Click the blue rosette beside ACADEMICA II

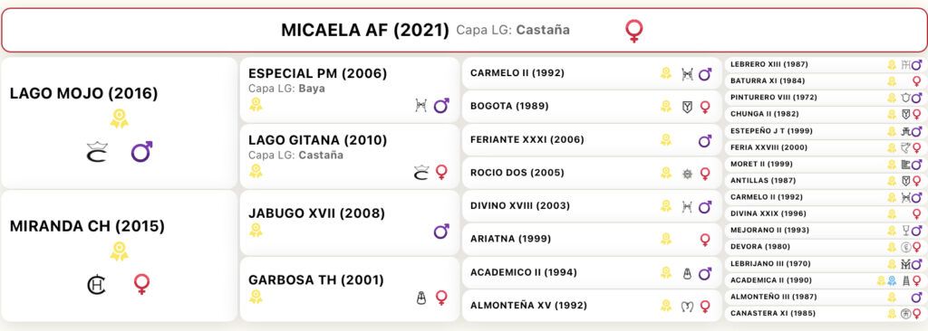(x=892, y=280)
